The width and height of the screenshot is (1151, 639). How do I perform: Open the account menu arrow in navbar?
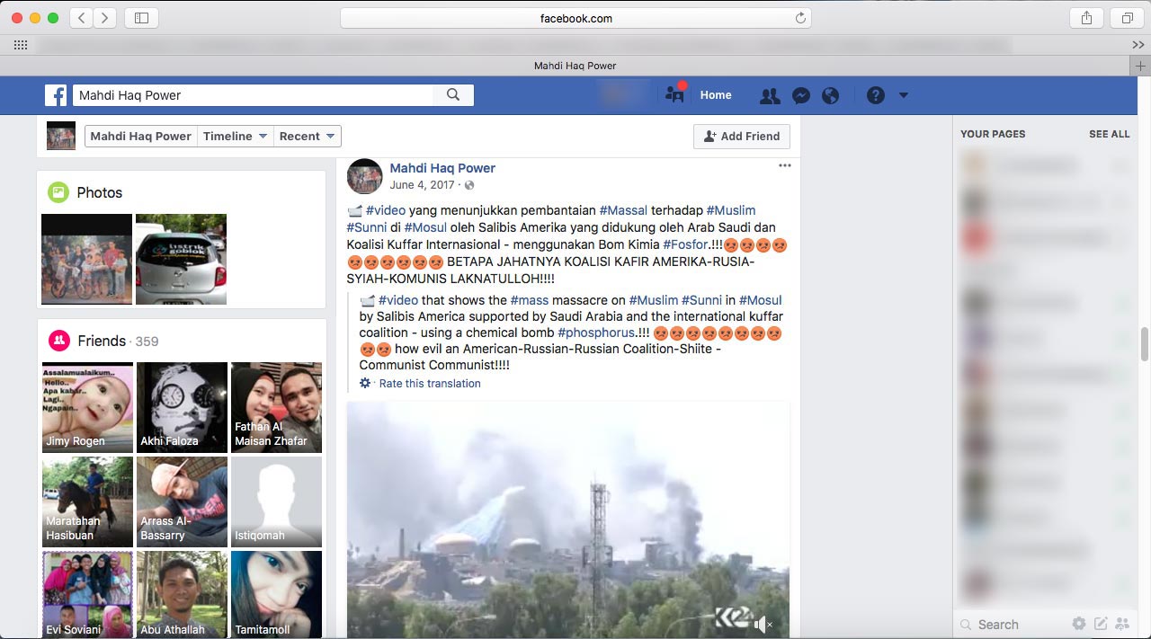point(904,95)
